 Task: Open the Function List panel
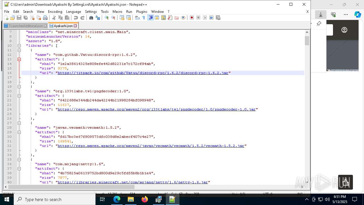tap(170, 18)
